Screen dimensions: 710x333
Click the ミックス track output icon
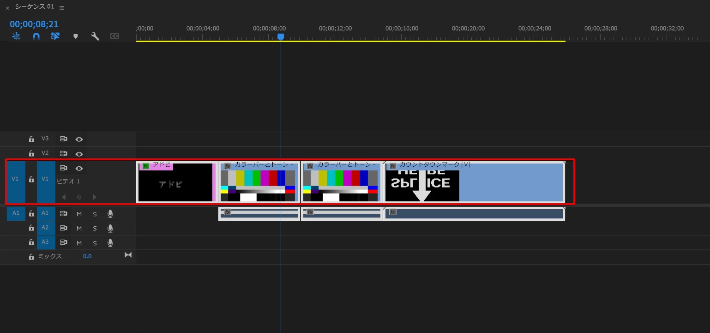128,255
